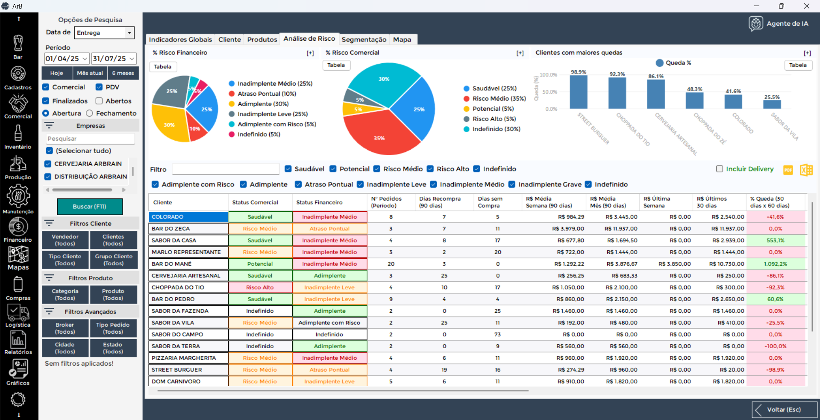Enable the Incluir Delivery checkbox
Image resolution: width=820 pixels, height=420 pixels.
coord(720,169)
